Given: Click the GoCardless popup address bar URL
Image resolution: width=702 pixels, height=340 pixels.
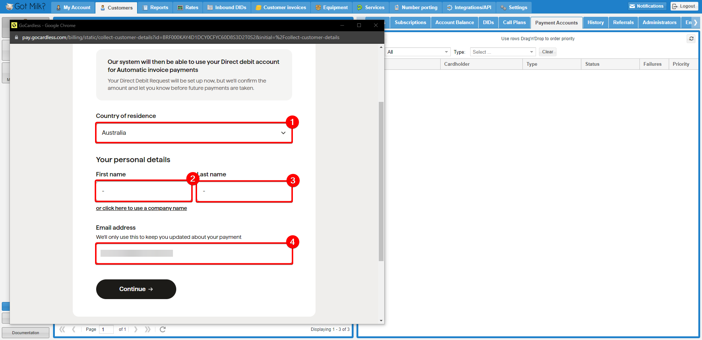Looking at the screenshot, I should pos(181,37).
